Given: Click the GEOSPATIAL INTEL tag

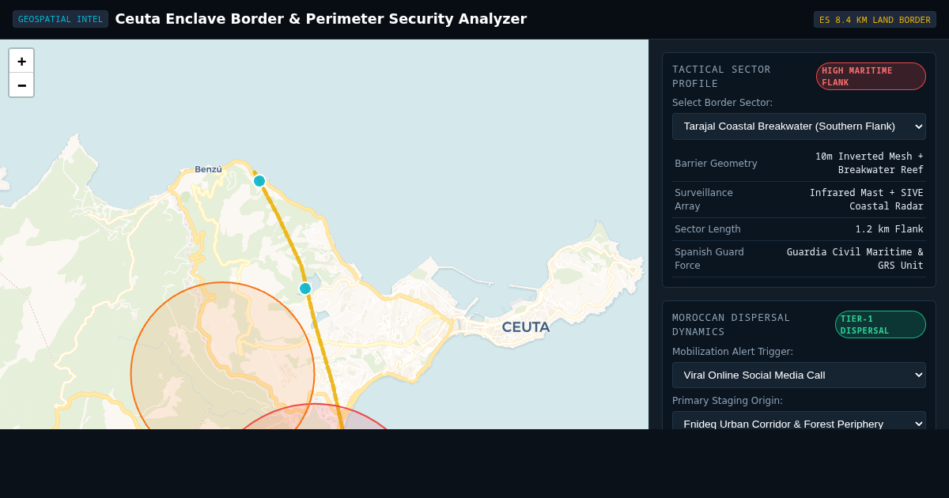Looking at the screenshot, I should pos(60,19).
